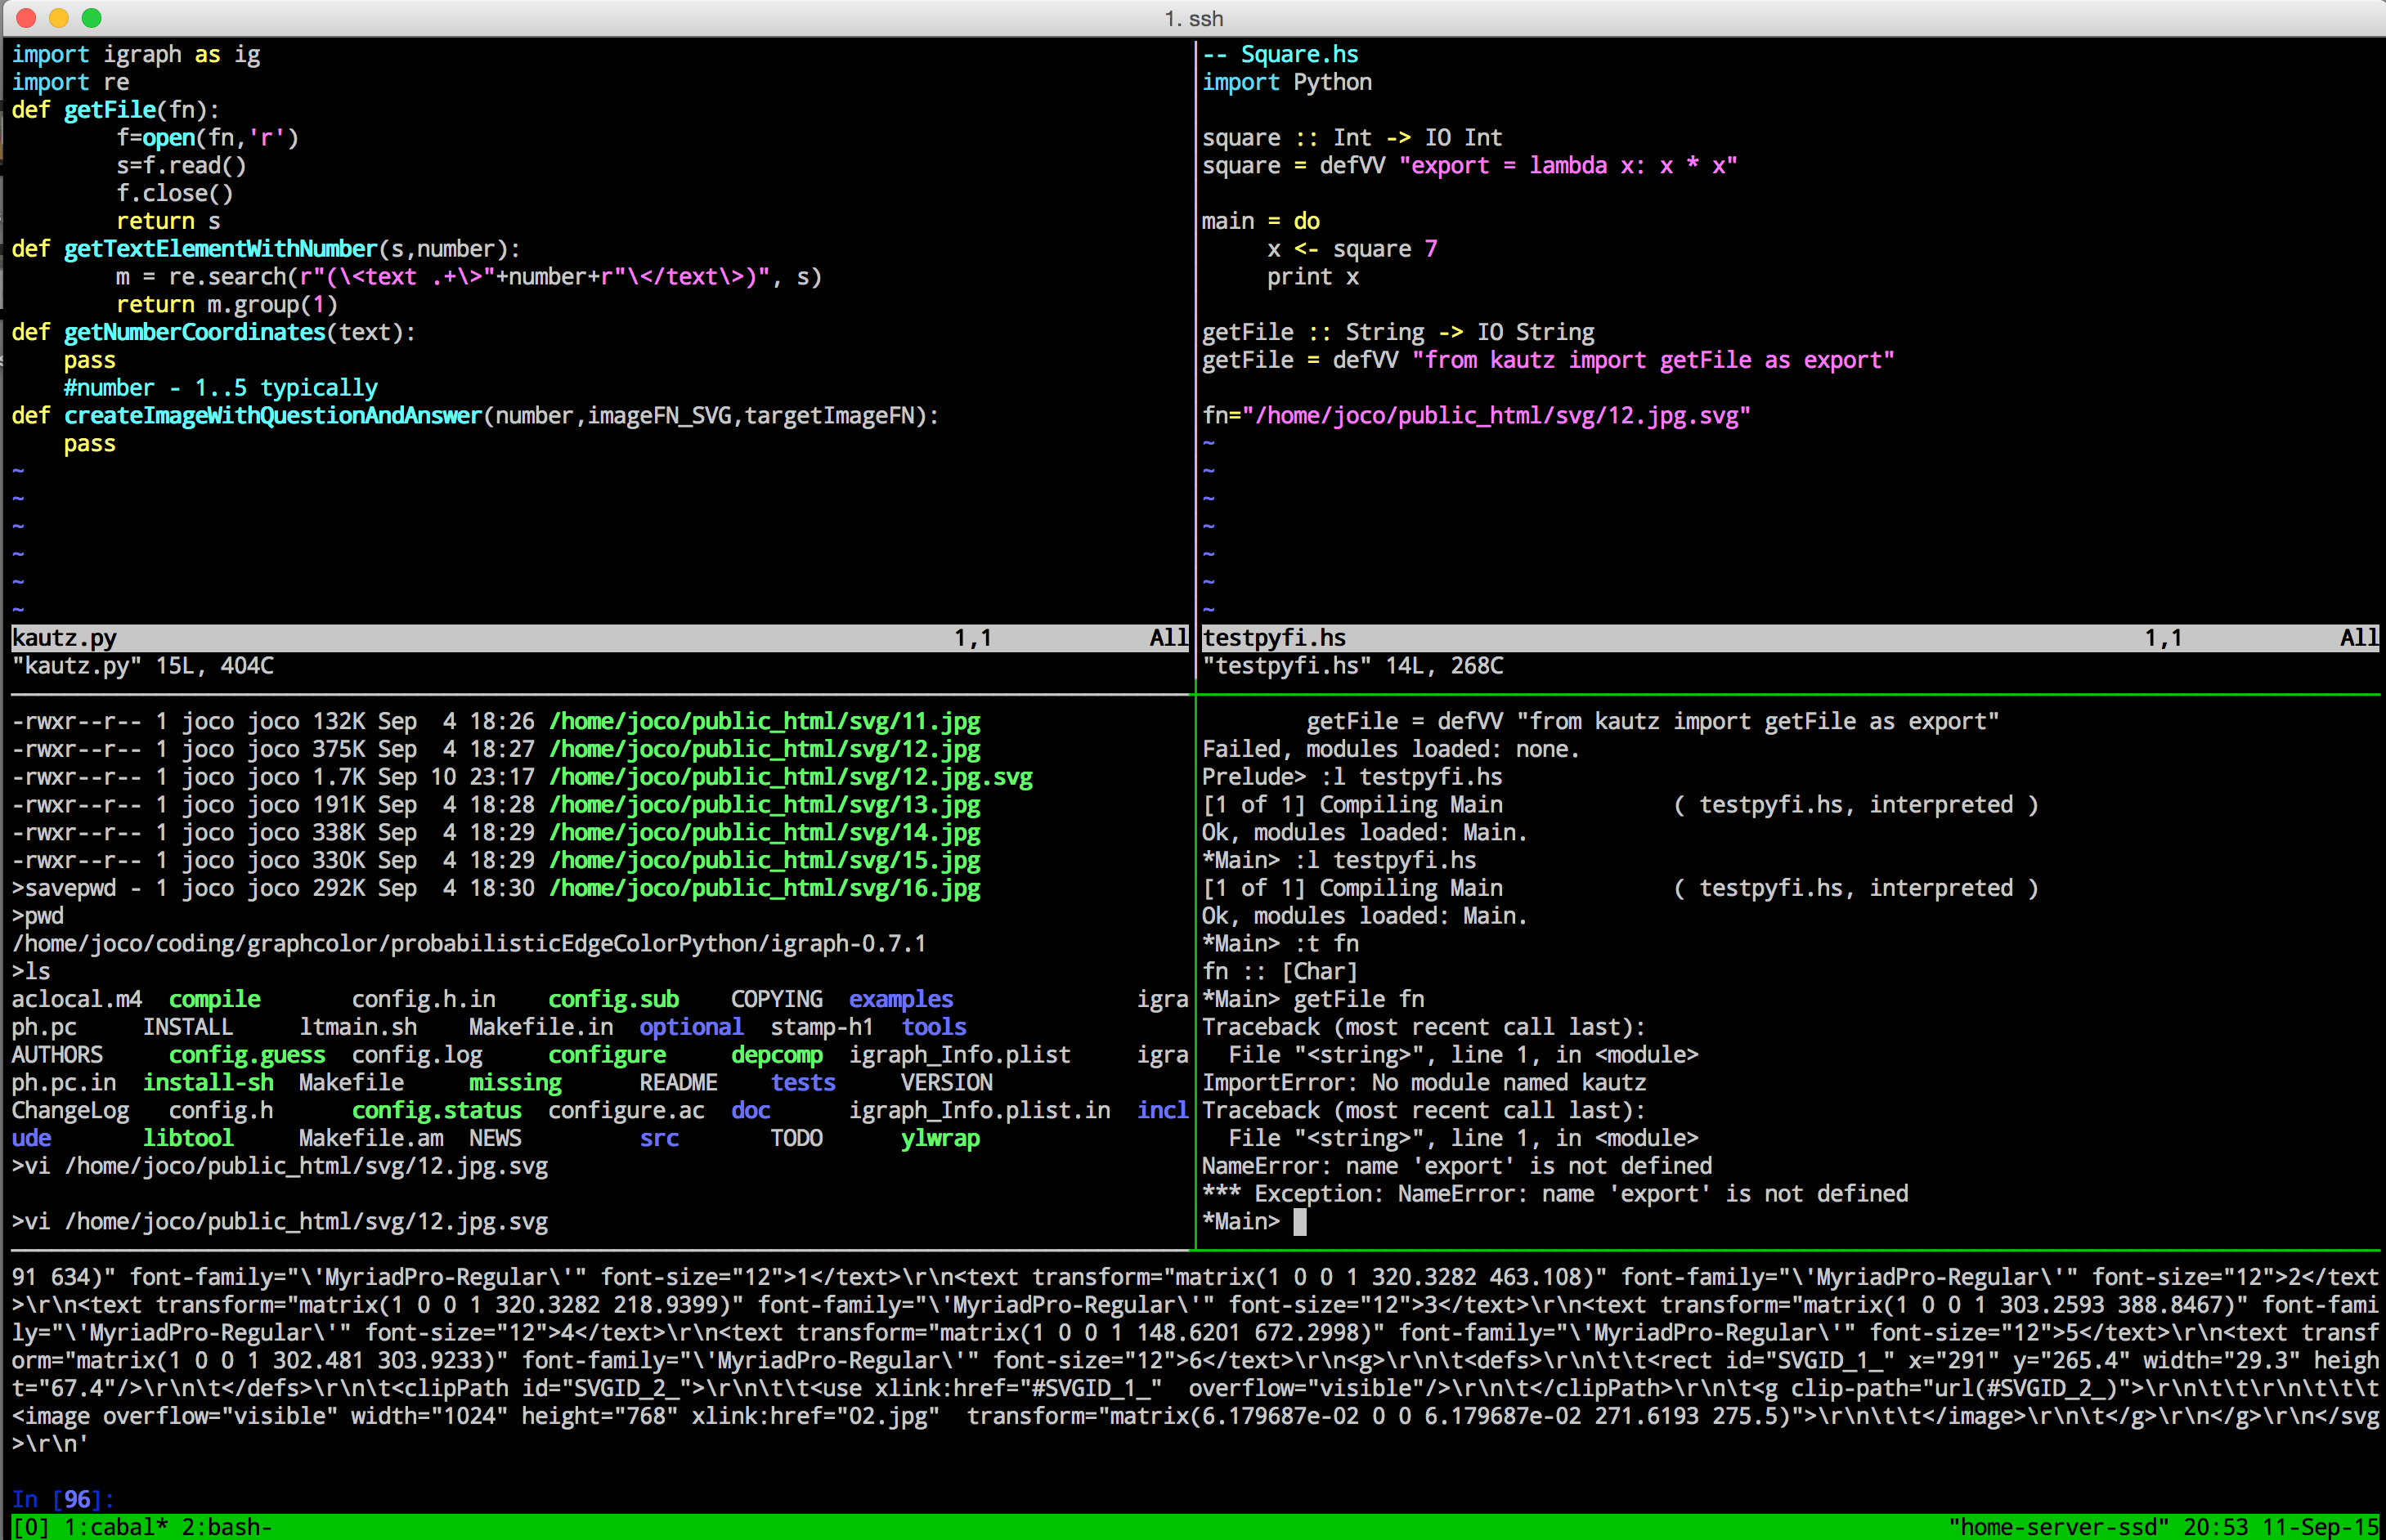Click the yellow minimize window button
Image resolution: width=2386 pixels, height=1540 pixels.
click(x=59, y=18)
